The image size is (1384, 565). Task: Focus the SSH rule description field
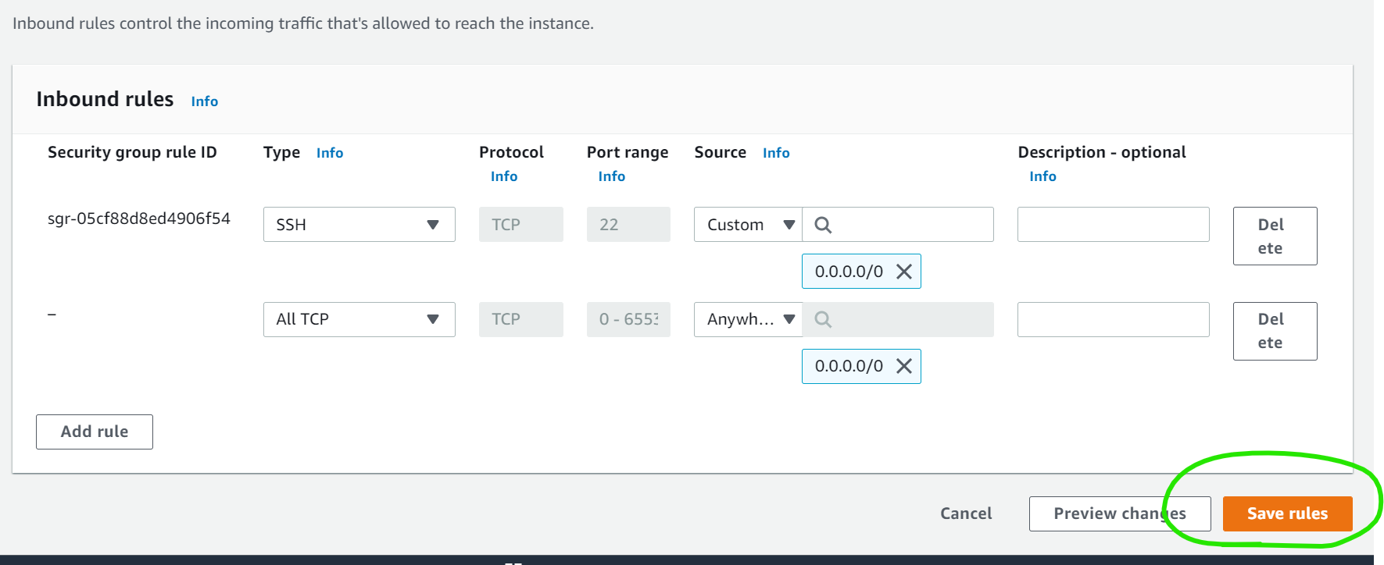pos(1114,225)
